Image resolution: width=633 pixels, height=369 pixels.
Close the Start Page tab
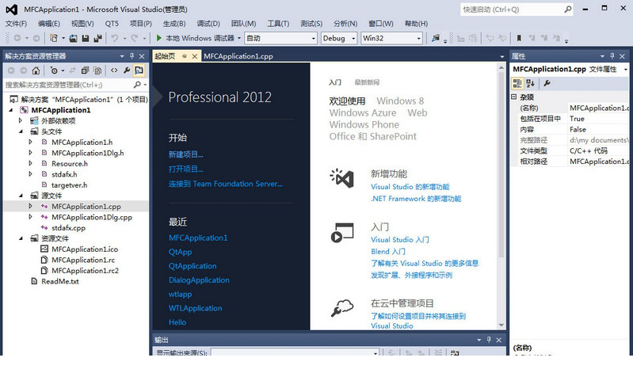click(x=195, y=56)
